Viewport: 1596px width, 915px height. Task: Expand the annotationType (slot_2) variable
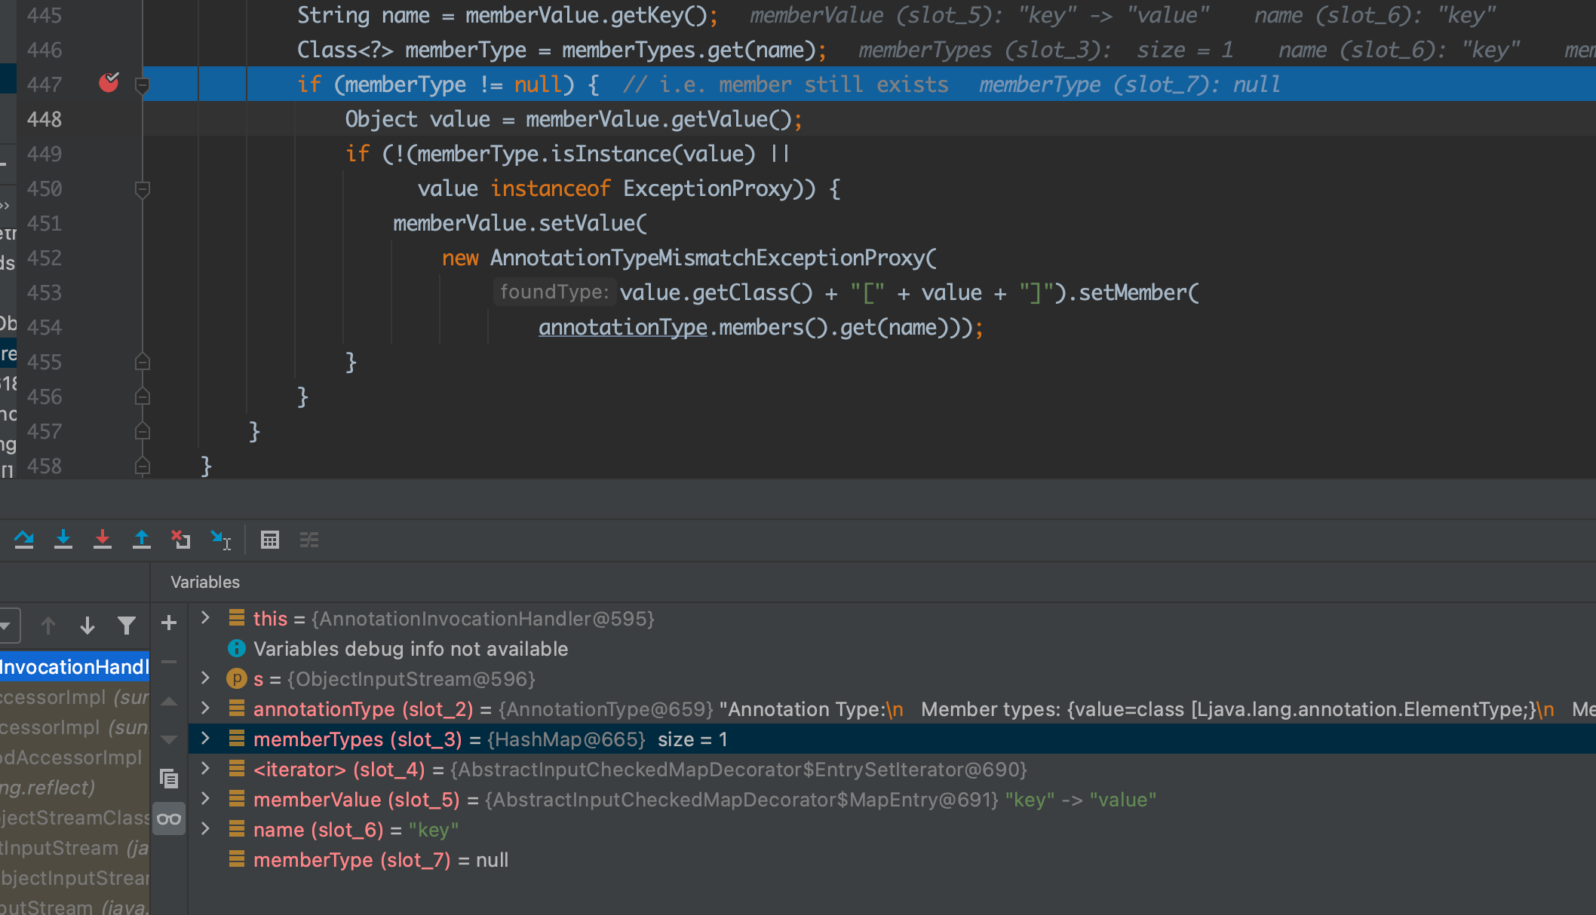point(205,708)
